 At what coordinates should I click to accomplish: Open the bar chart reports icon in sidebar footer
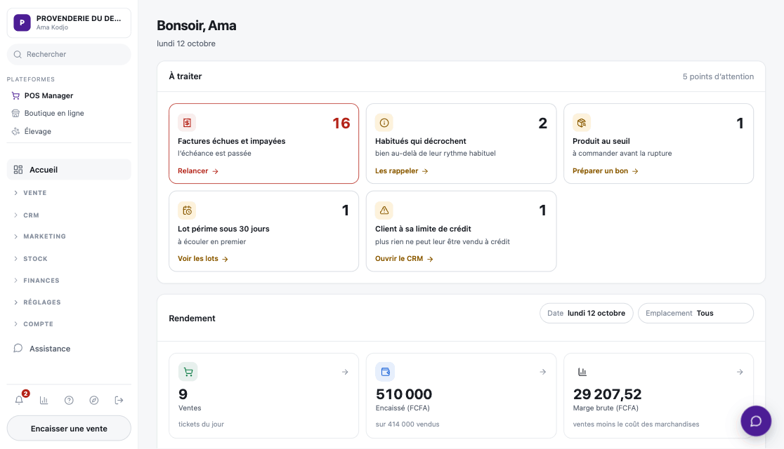point(44,400)
